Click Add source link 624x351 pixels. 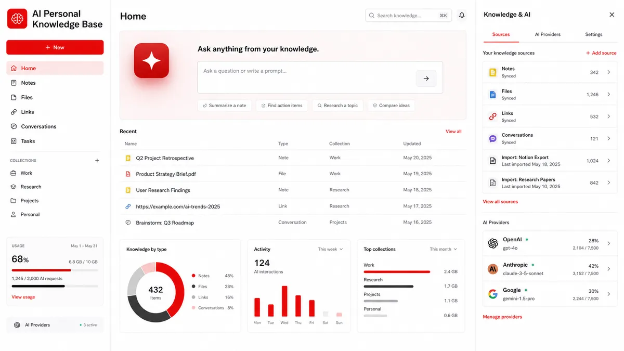(601, 53)
